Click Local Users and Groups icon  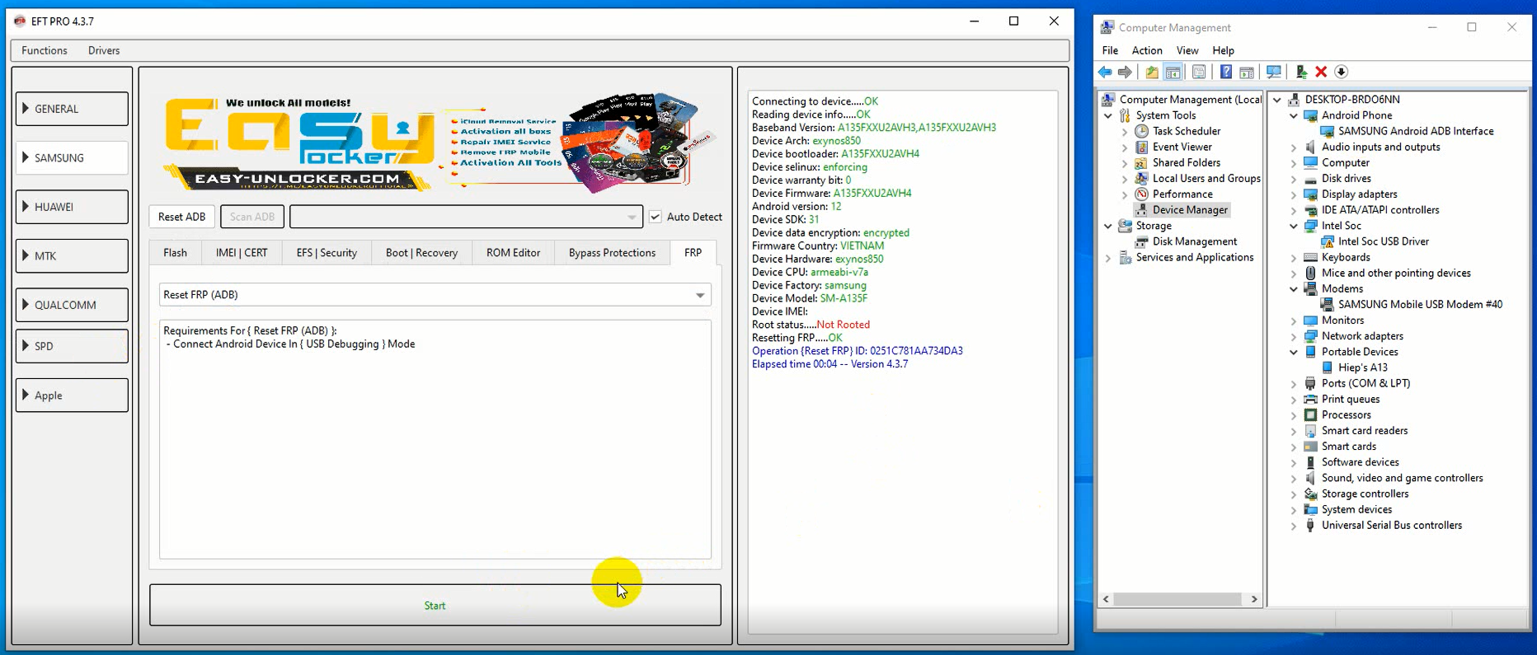tap(1142, 178)
